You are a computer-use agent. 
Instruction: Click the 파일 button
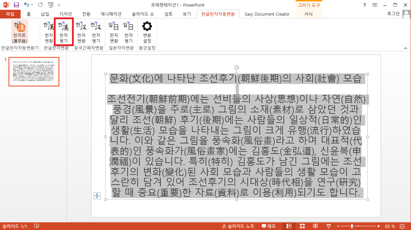[10, 14]
